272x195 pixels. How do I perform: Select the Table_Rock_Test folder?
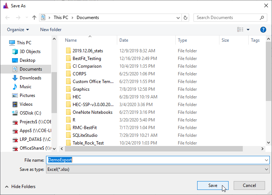(85, 143)
